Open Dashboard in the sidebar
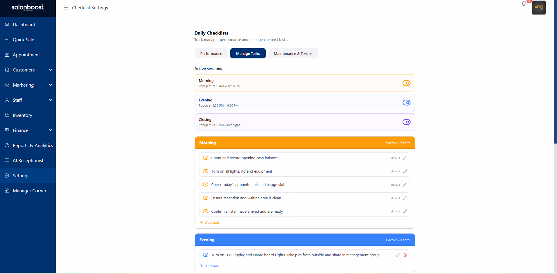This screenshot has width=557, height=274. pyautogui.click(x=28, y=25)
